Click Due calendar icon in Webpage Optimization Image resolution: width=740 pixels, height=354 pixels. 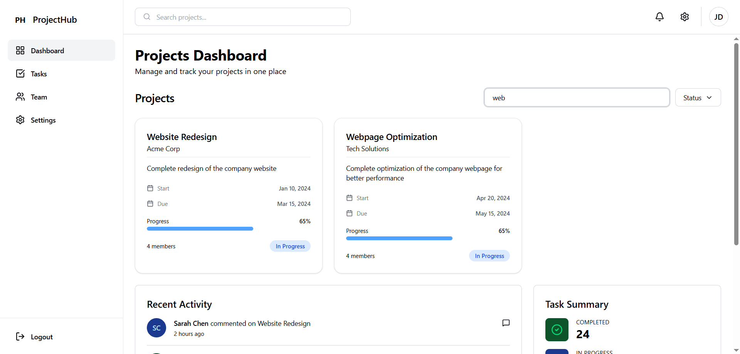350,213
